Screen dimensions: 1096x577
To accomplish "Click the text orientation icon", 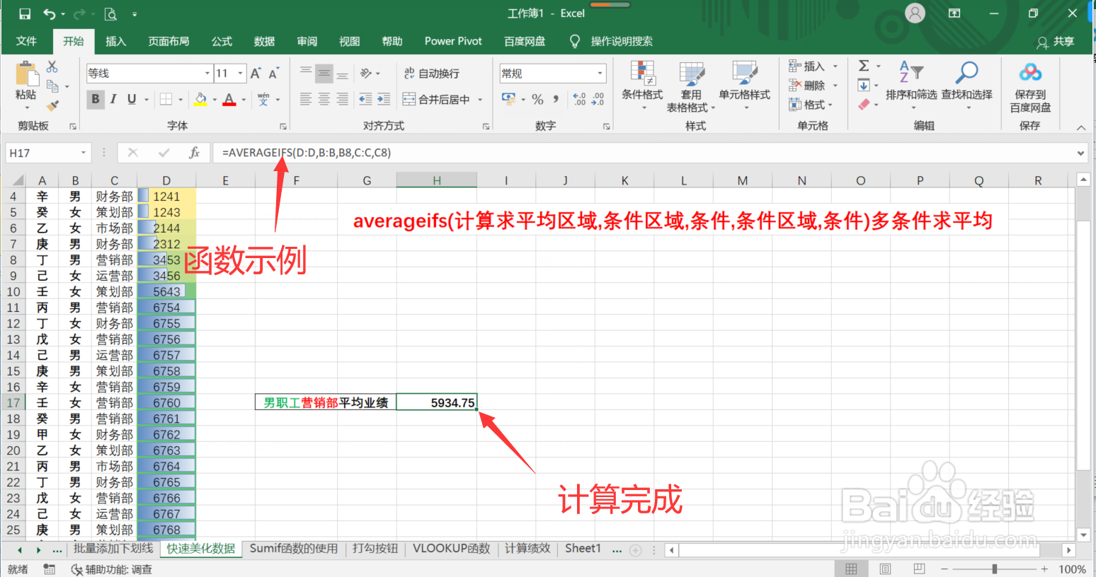I will pos(366,73).
